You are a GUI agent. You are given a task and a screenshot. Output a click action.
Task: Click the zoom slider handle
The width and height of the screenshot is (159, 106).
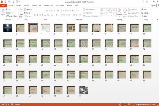coord(139,104)
